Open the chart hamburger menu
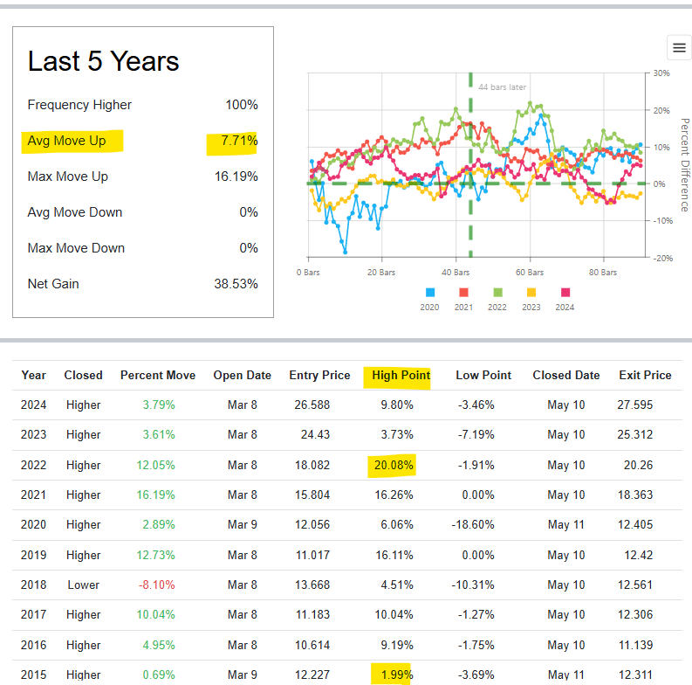The height and width of the screenshot is (685, 692). (679, 48)
